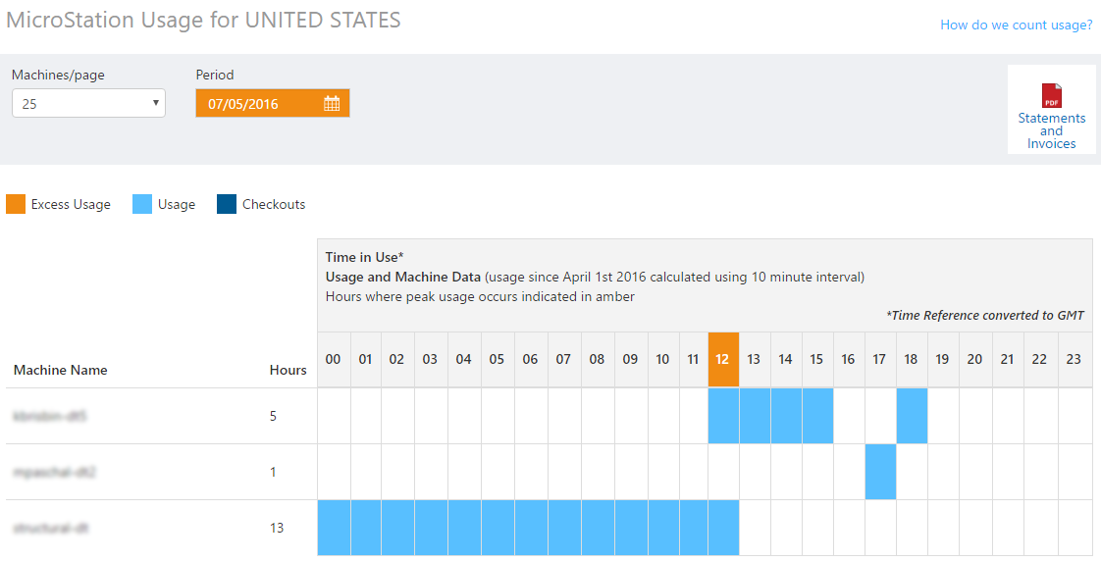Click the hour 17 column header
The image size is (1101, 562).
[x=879, y=359]
